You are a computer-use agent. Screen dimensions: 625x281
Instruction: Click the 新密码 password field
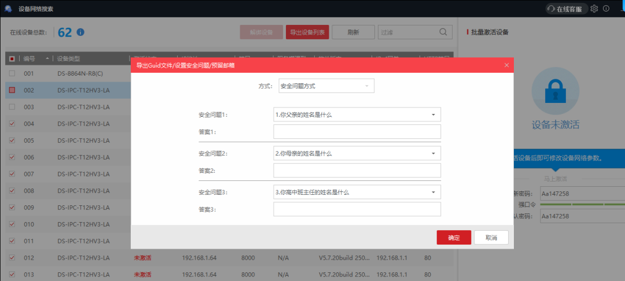click(x=582, y=194)
